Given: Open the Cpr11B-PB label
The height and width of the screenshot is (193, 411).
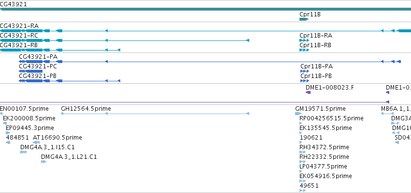Looking at the screenshot, I should [316, 76].
